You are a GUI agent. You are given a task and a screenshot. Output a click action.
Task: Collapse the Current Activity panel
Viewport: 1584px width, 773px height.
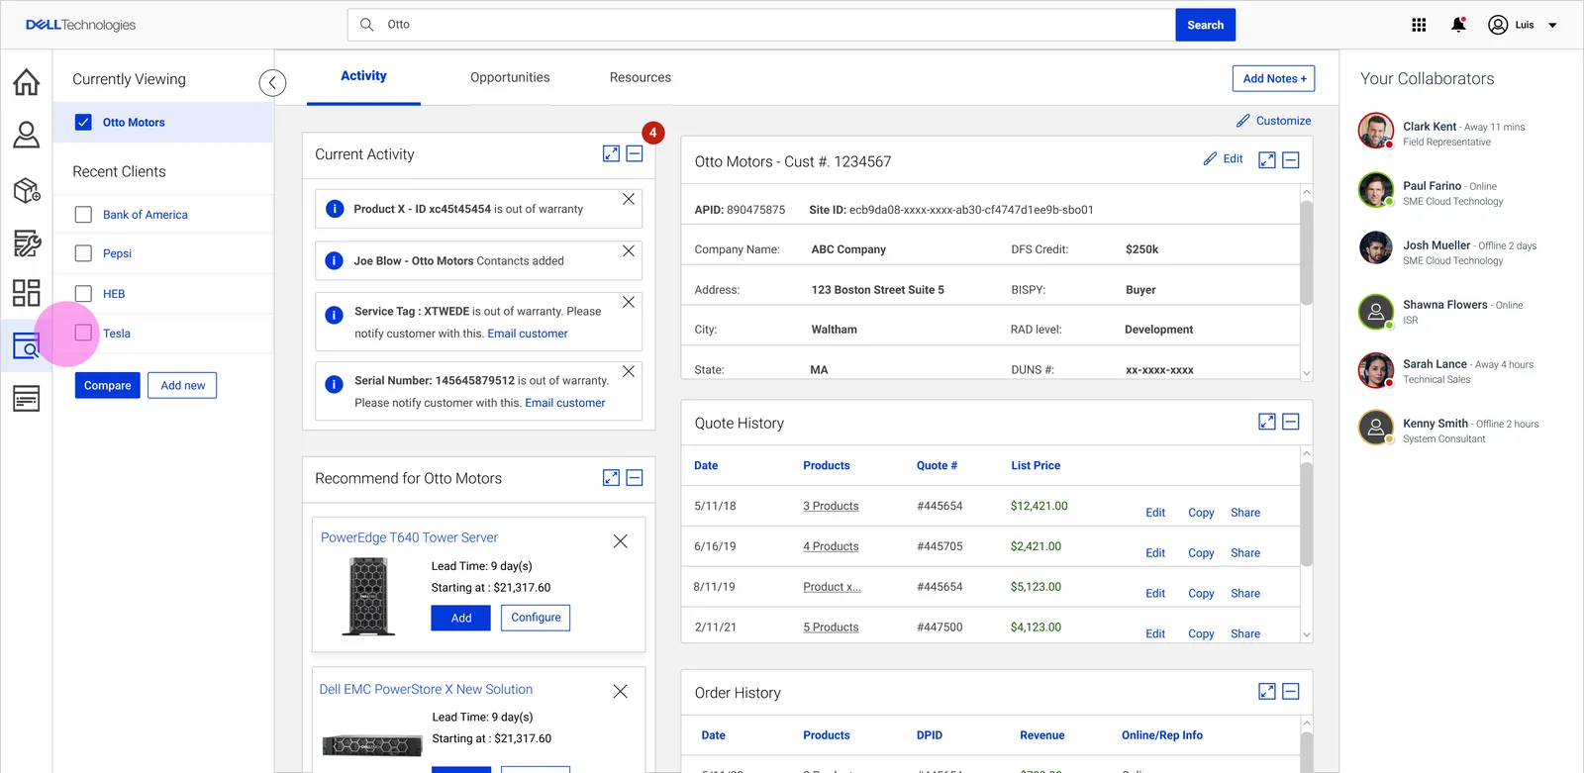[x=635, y=153]
